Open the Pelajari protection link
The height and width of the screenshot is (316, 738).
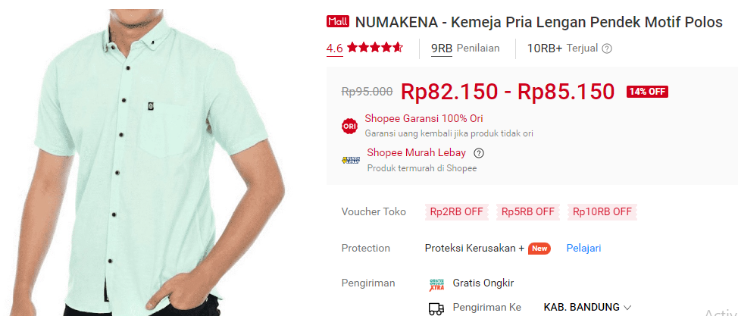tap(583, 249)
